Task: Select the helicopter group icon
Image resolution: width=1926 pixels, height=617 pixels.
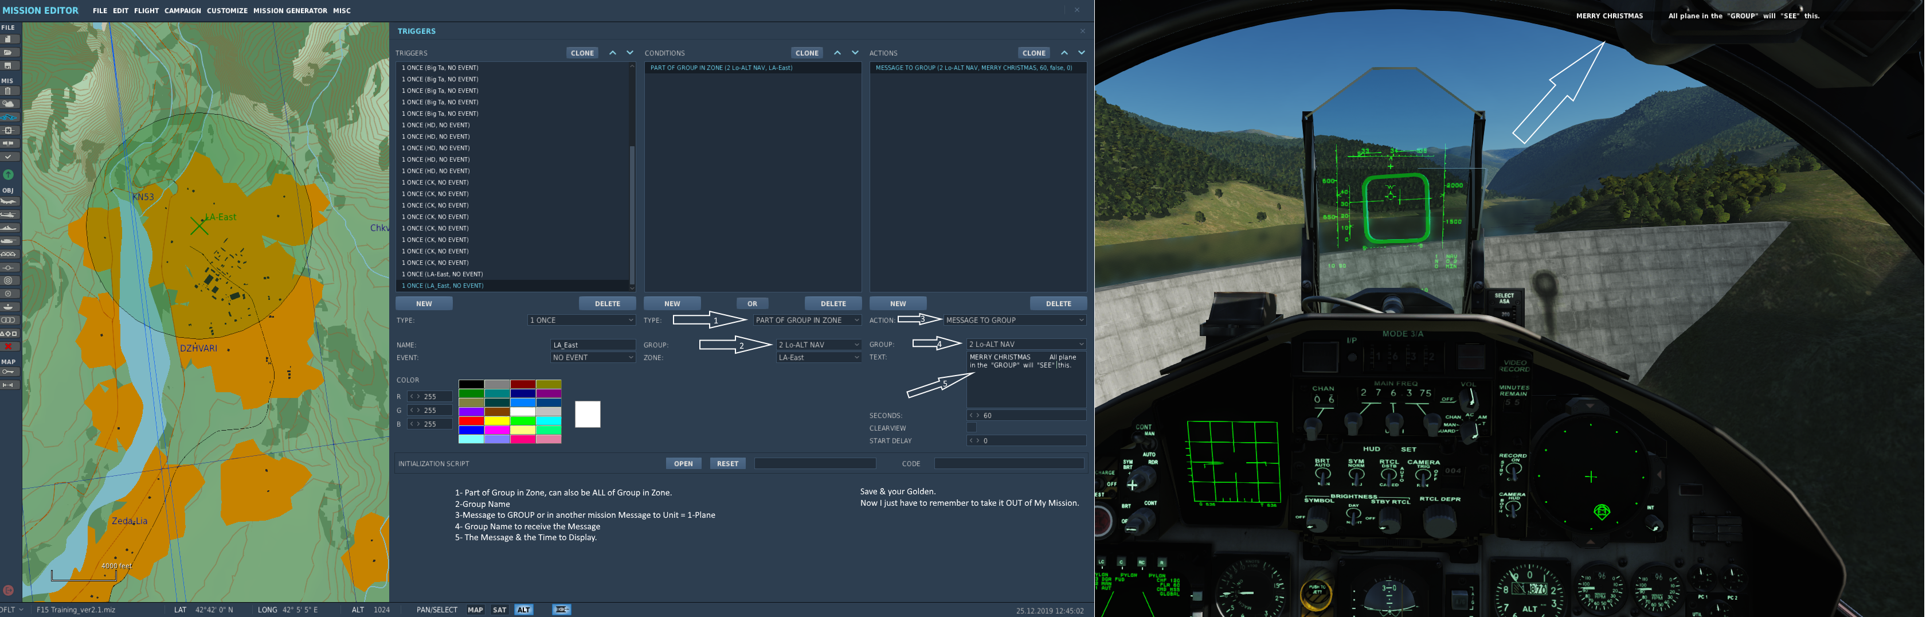Action: pos(9,214)
